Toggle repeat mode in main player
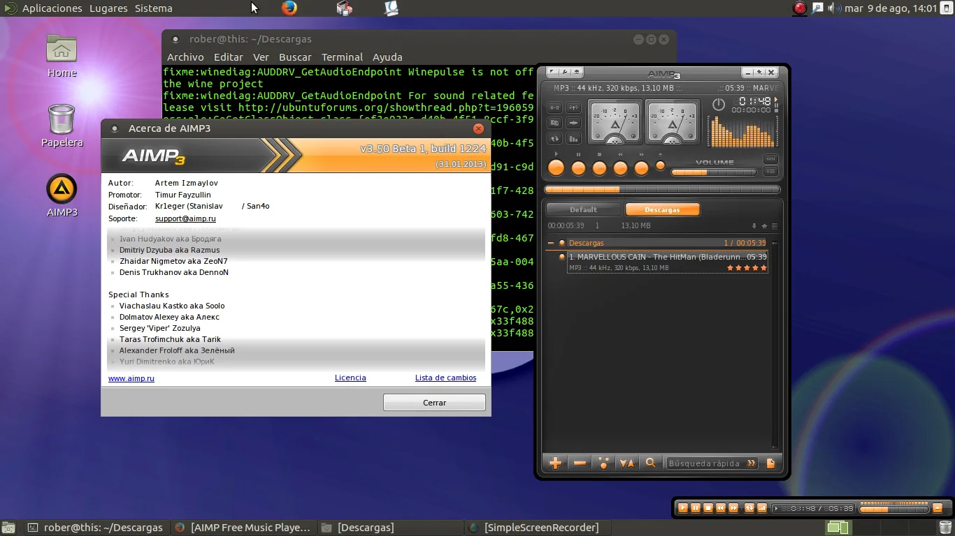This screenshot has height=536, width=955. 554,138
